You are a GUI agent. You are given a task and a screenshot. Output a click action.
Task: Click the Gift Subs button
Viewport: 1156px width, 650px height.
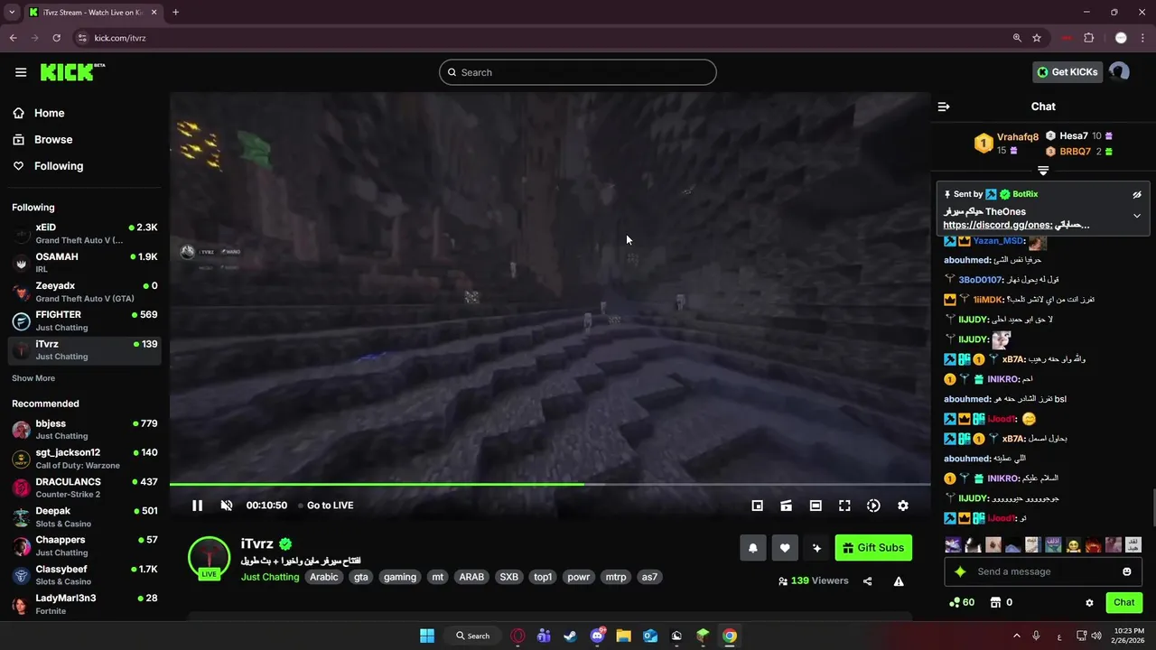873,548
